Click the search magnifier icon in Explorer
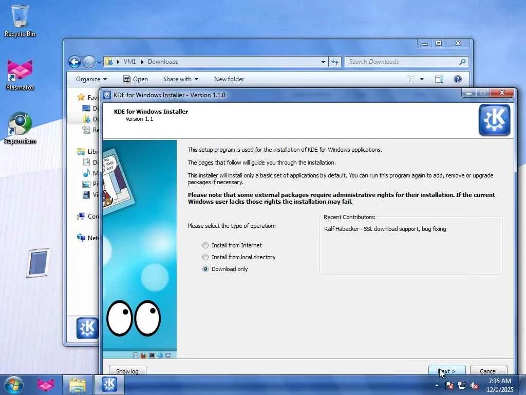Image resolution: width=526 pixels, height=395 pixels. [x=463, y=62]
